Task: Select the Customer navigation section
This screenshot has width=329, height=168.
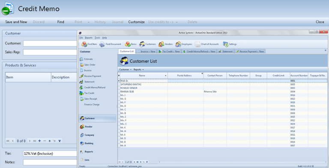Action: (x=97, y=118)
